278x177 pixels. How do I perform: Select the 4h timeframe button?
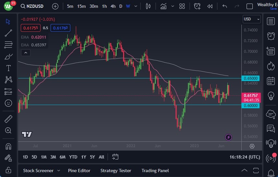(113, 6)
